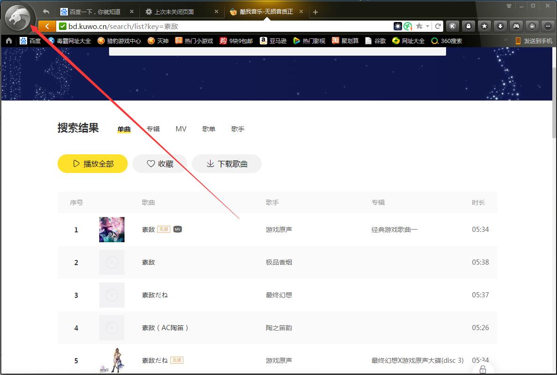Open the downloads toolbar icon

pyautogui.click(x=500, y=26)
